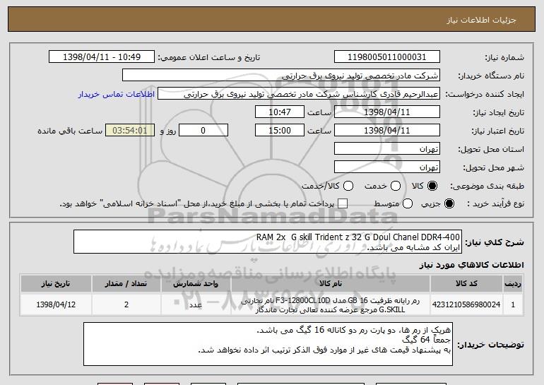Click the شماره نیاز field 1198005011000031

[x=387, y=57]
